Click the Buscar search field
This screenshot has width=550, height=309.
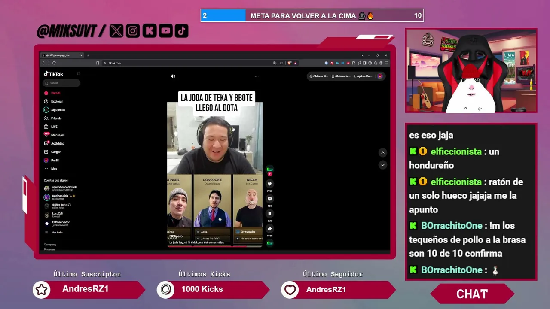point(61,83)
